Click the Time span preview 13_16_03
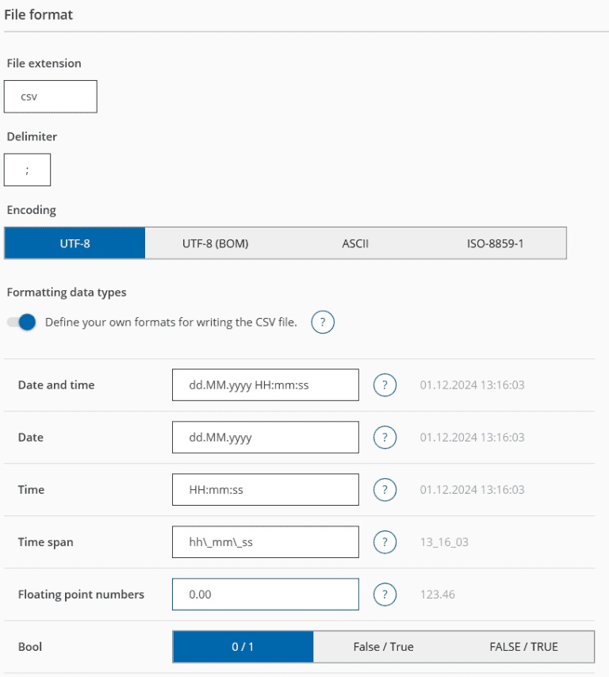This screenshot has width=609, height=677. click(444, 542)
